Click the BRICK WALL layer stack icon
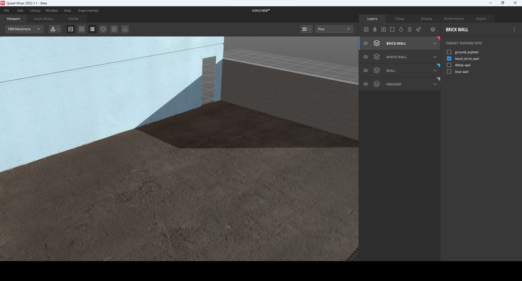The width and height of the screenshot is (522, 281). 377,43
